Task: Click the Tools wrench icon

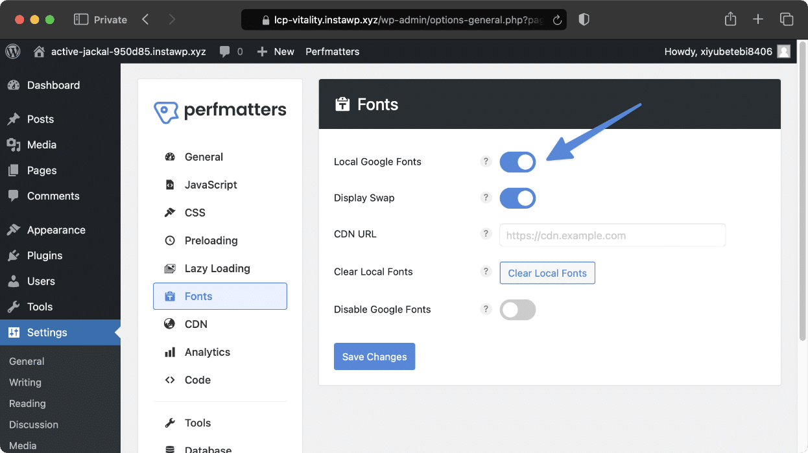Action: (169, 423)
